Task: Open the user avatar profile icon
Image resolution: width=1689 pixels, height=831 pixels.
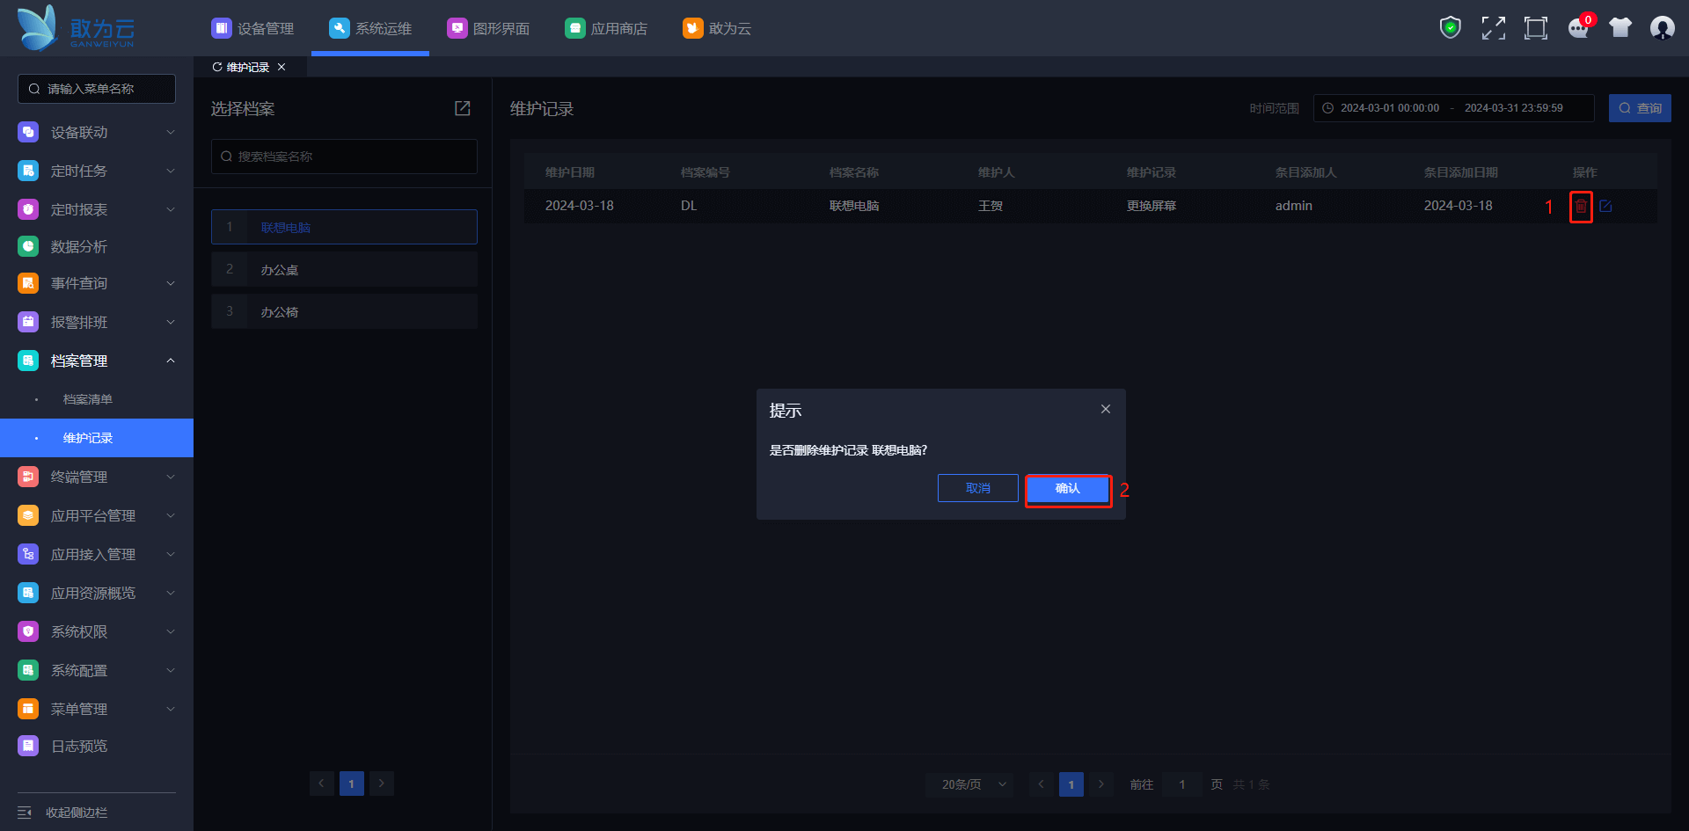Action: [x=1662, y=28]
